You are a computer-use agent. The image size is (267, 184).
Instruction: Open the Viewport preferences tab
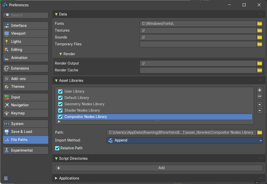click(26, 34)
